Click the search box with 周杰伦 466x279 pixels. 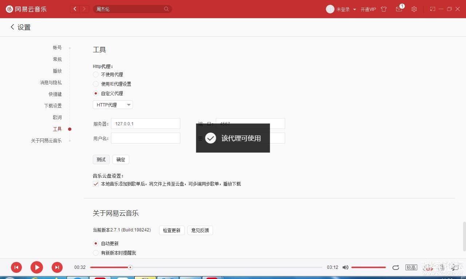click(133, 9)
